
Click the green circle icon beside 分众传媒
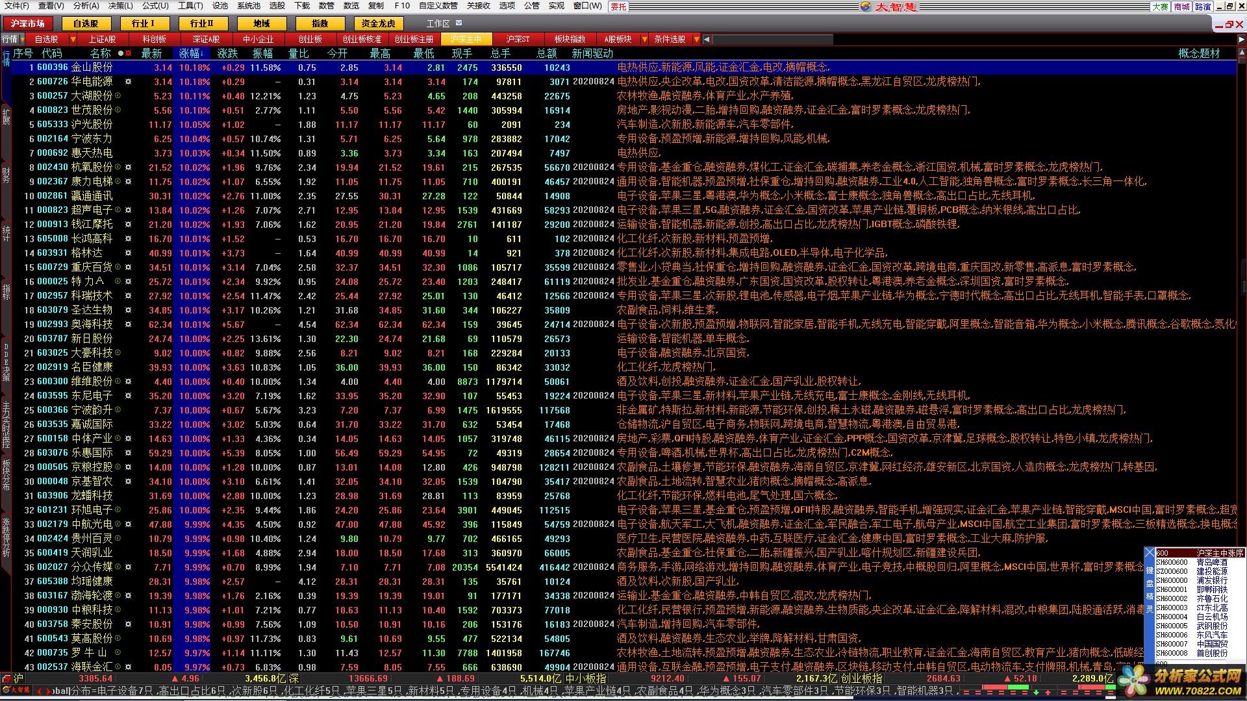118,567
